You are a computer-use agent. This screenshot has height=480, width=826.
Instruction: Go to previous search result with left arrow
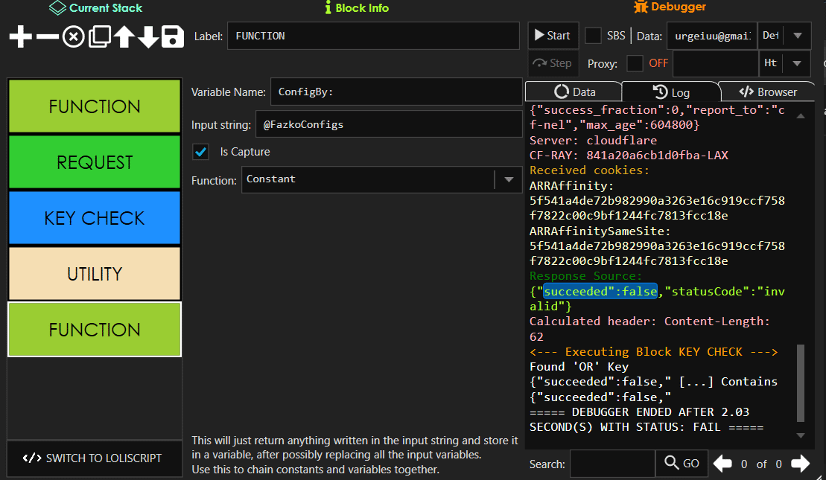point(722,464)
